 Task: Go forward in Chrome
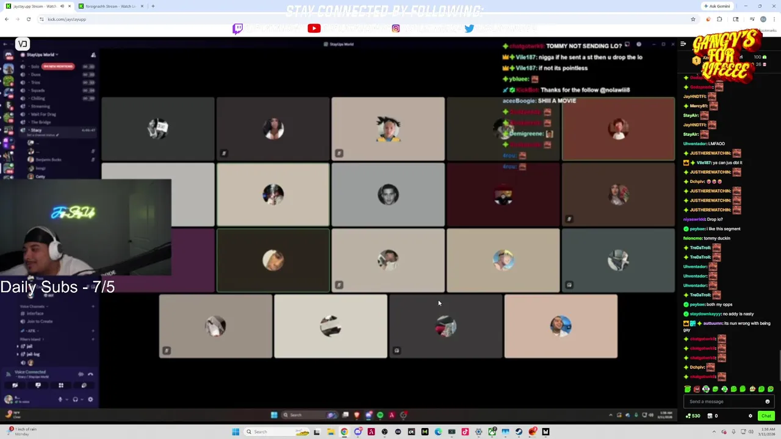pos(18,19)
